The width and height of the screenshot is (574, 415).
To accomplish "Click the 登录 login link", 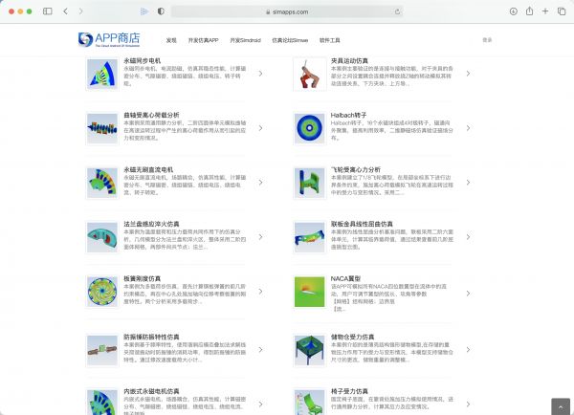I will (x=487, y=40).
